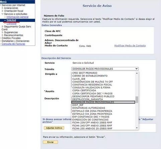
Task: Click Modificar Medio de Contacto link
Action: click(x=130, y=46)
